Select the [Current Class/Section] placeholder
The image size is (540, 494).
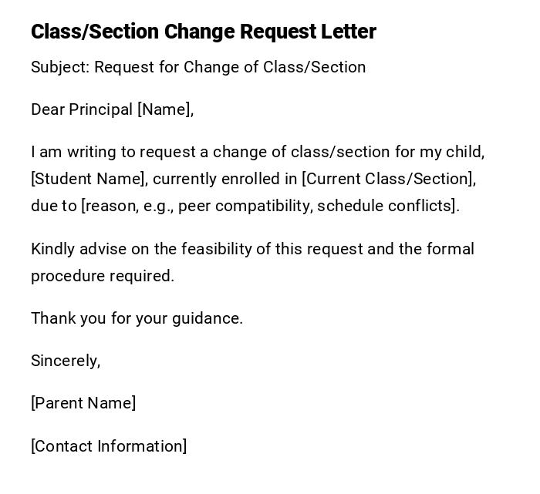(x=388, y=179)
